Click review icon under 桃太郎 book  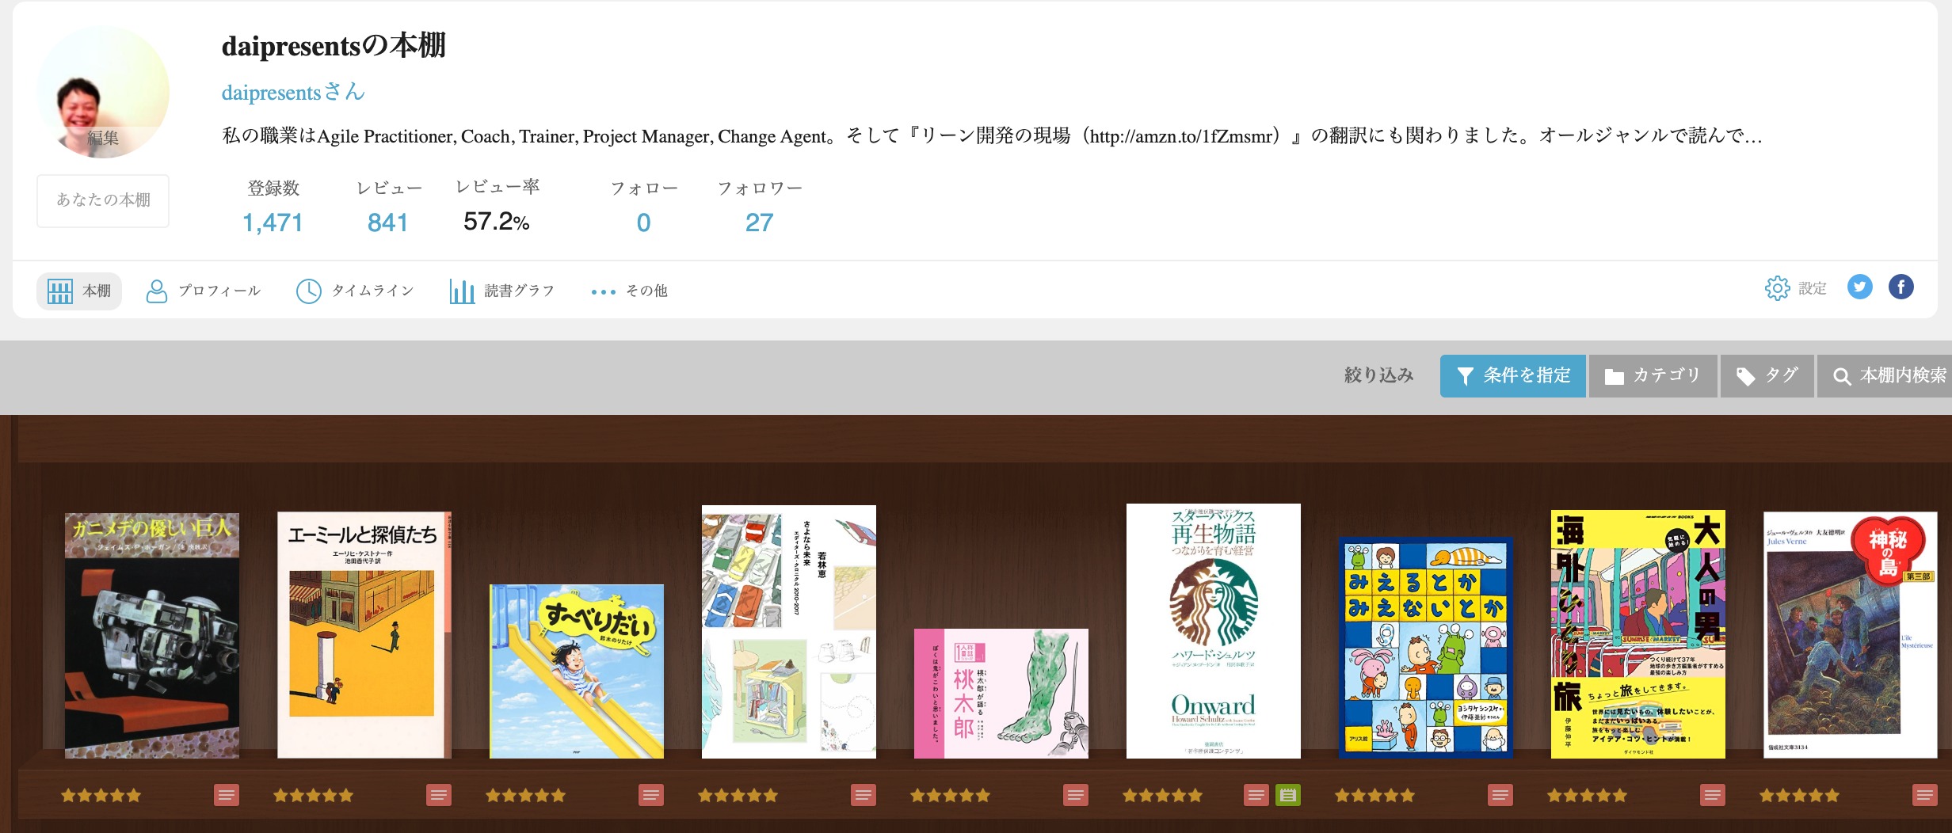pos(1076,795)
